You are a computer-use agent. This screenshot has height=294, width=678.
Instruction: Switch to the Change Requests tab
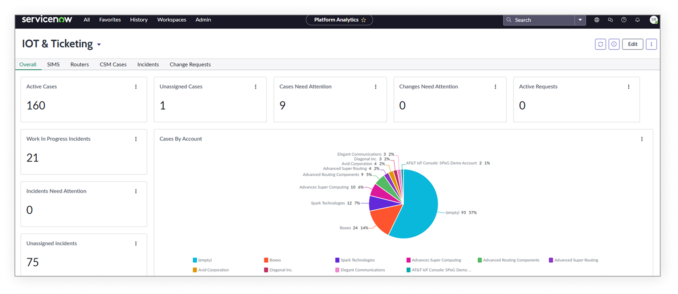tap(190, 64)
